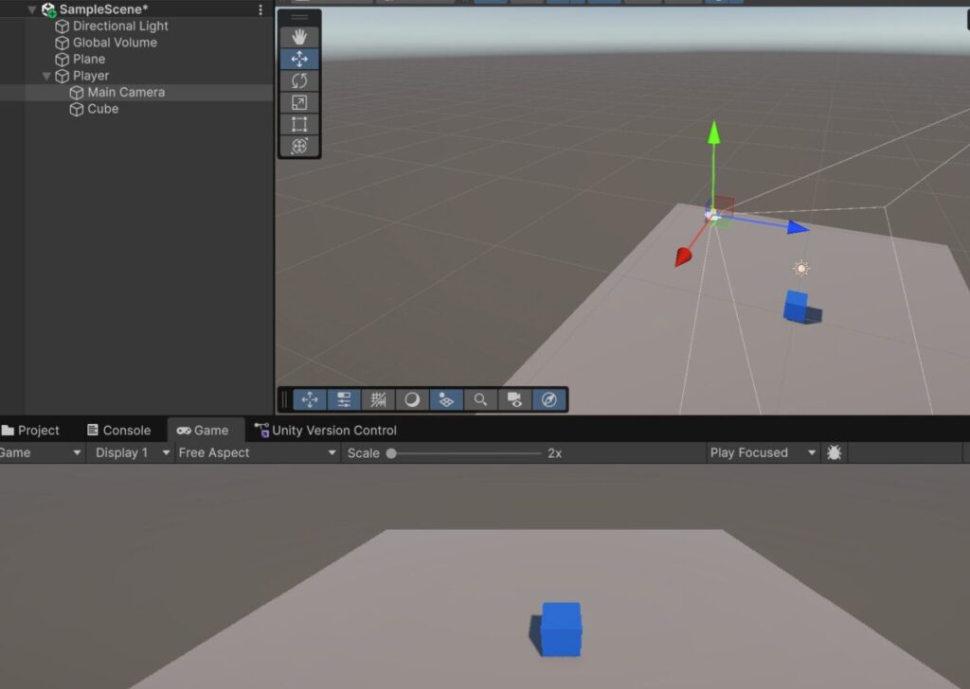Select the Rect tool
Image resolution: width=970 pixels, height=689 pixels.
point(299,124)
